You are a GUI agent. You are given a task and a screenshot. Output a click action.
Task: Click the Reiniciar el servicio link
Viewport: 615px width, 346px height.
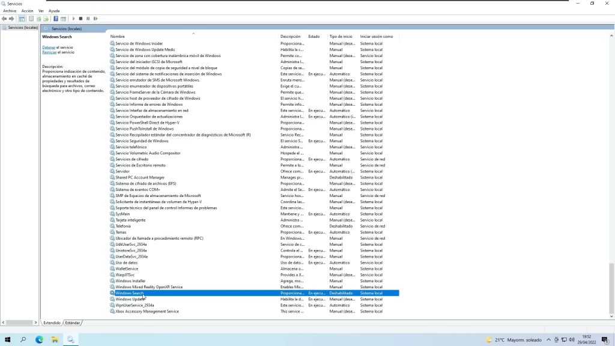click(x=49, y=52)
